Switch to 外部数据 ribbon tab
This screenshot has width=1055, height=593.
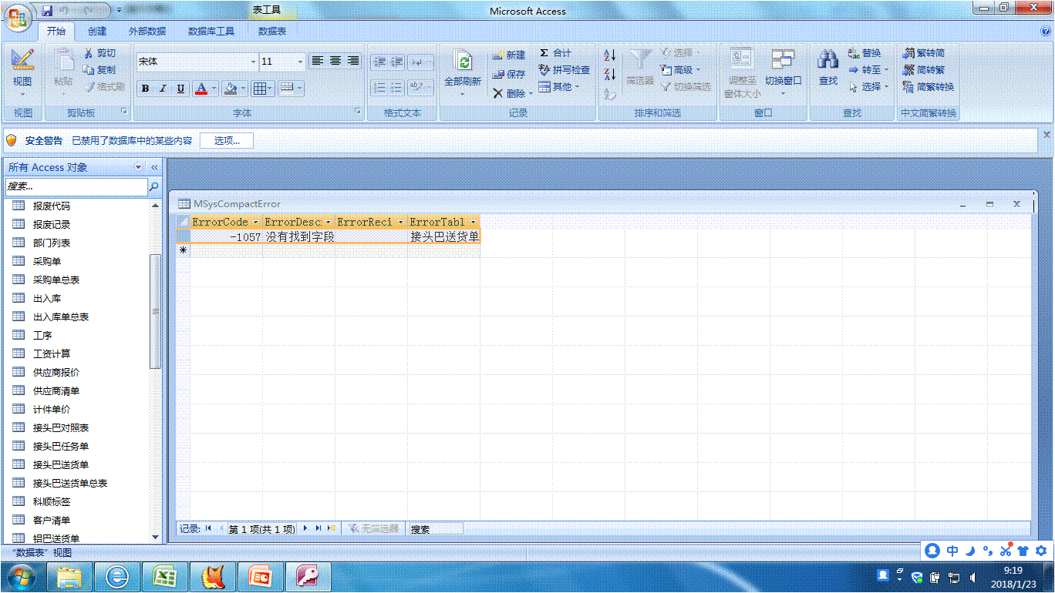[x=147, y=32]
